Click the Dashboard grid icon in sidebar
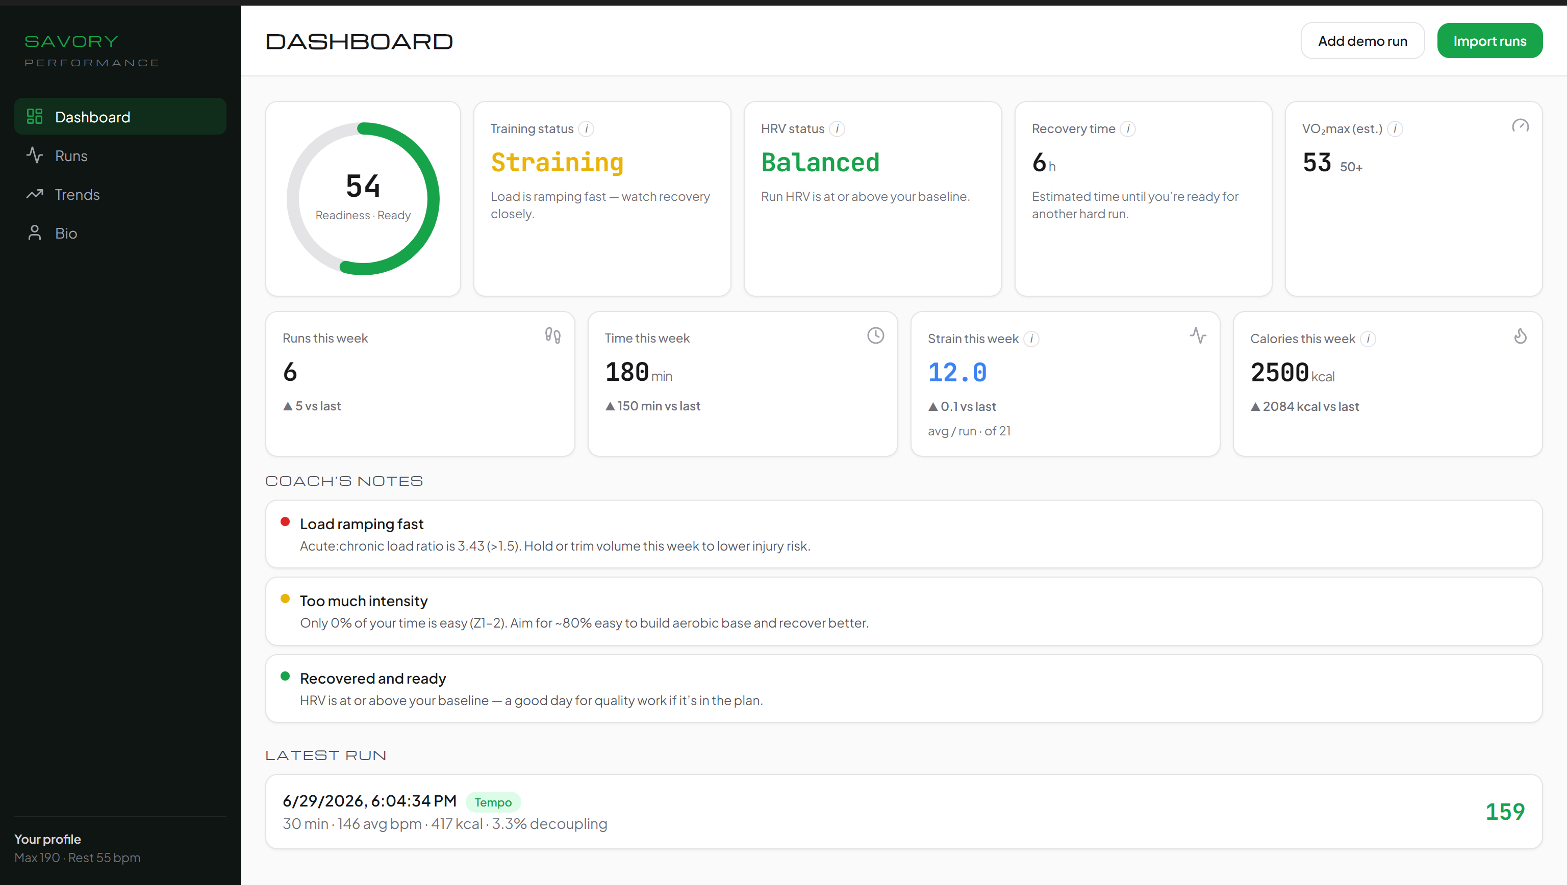 tap(35, 117)
